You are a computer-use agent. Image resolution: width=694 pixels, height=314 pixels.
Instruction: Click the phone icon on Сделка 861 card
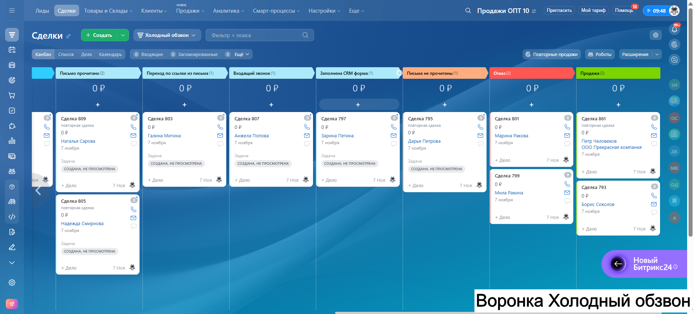click(x=654, y=127)
